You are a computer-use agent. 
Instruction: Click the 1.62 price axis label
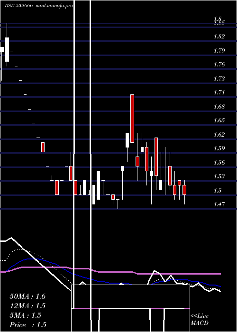click(x=219, y=134)
